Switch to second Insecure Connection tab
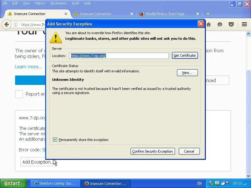Screen dimensions: 251x188 [x=103, y=14]
